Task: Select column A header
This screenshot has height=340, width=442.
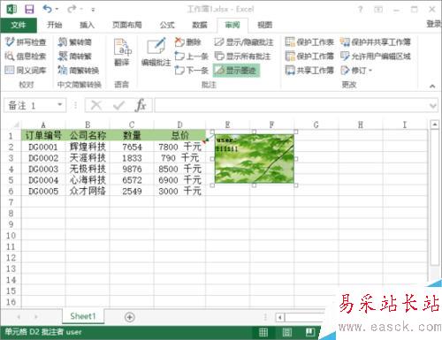Action: click(43, 125)
